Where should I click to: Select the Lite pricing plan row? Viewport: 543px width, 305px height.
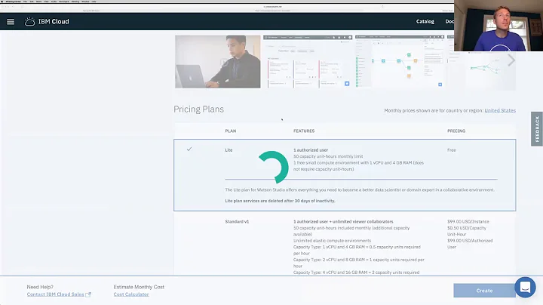(x=345, y=175)
